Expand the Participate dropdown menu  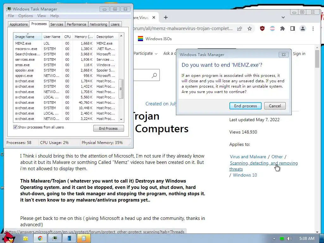(x=146, y=53)
